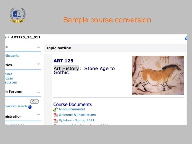Viewport: 192px width, 144px height.
Task: Open Syllabus - Spring 2011 PDF link
Action: tap(77, 120)
